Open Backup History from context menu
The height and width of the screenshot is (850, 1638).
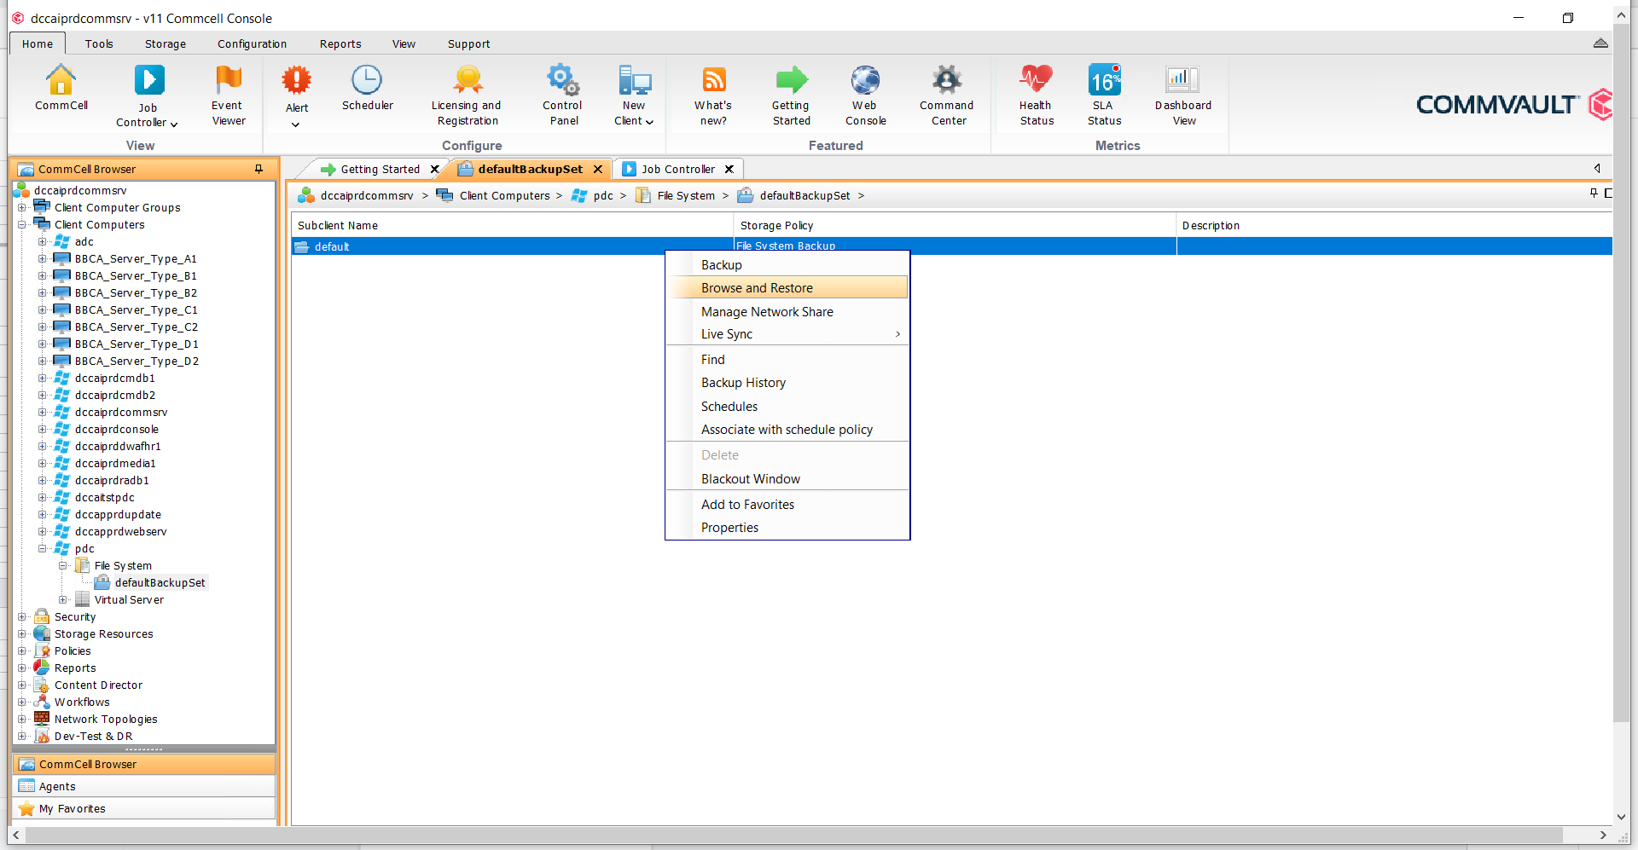[787, 383]
